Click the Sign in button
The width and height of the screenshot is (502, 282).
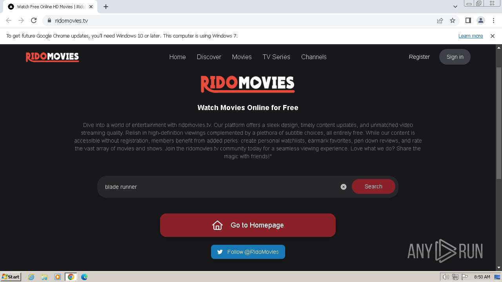tap(455, 57)
